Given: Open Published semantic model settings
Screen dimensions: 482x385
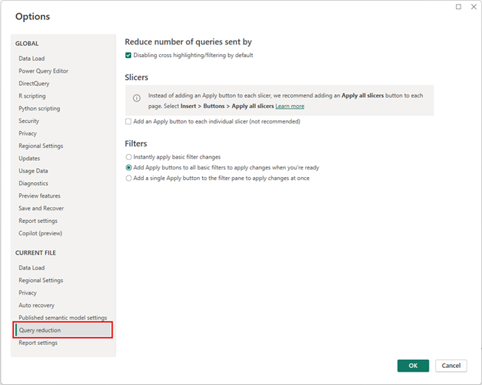Looking at the screenshot, I should [63, 318].
